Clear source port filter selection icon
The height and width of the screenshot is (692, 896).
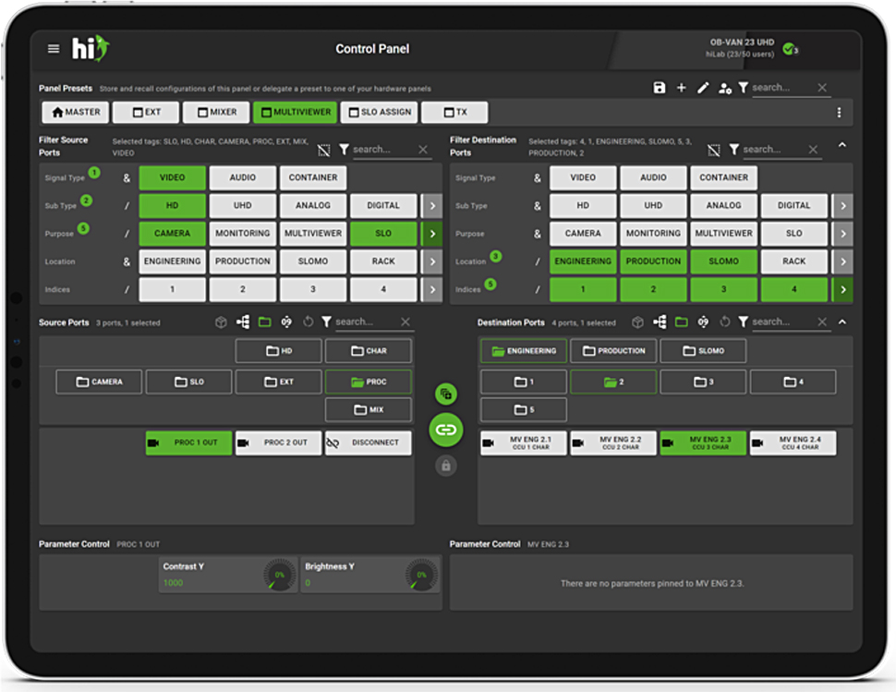click(323, 150)
